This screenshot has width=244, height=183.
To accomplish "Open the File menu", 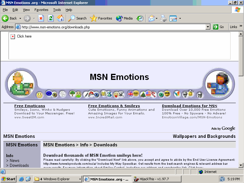I will click(5, 10).
